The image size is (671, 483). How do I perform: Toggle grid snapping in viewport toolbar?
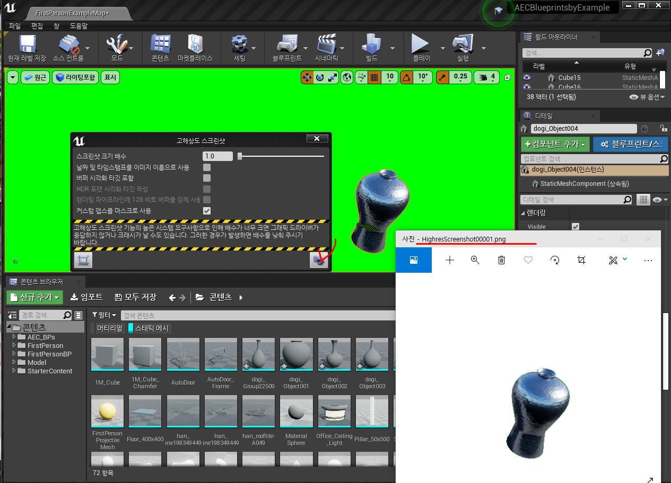click(x=374, y=77)
